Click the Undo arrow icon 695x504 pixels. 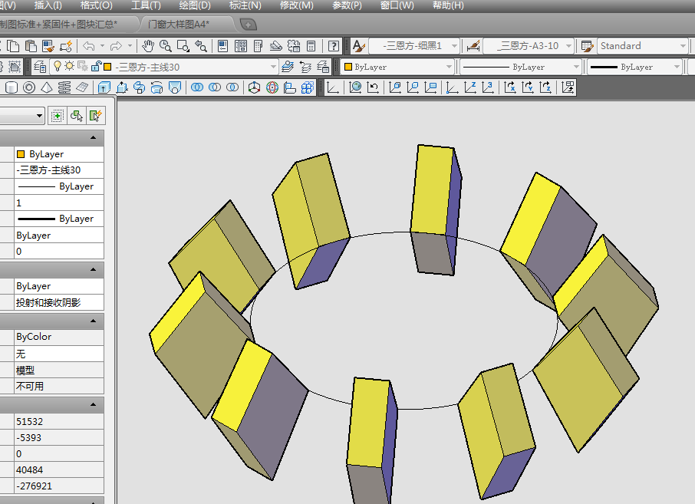coord(89,46)
